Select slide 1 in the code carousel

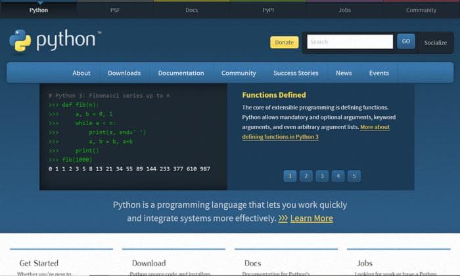point(290,176)
